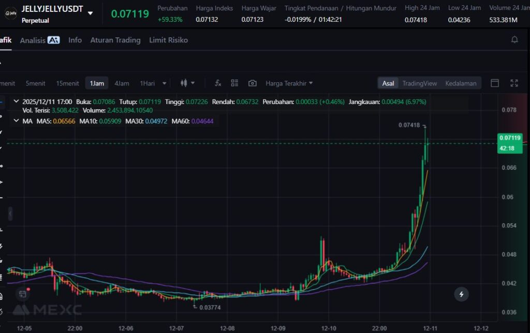This screenshot has width=530, height=333.
Task: Click the lightning quick-trade button
Action: (x=461, y=294)
